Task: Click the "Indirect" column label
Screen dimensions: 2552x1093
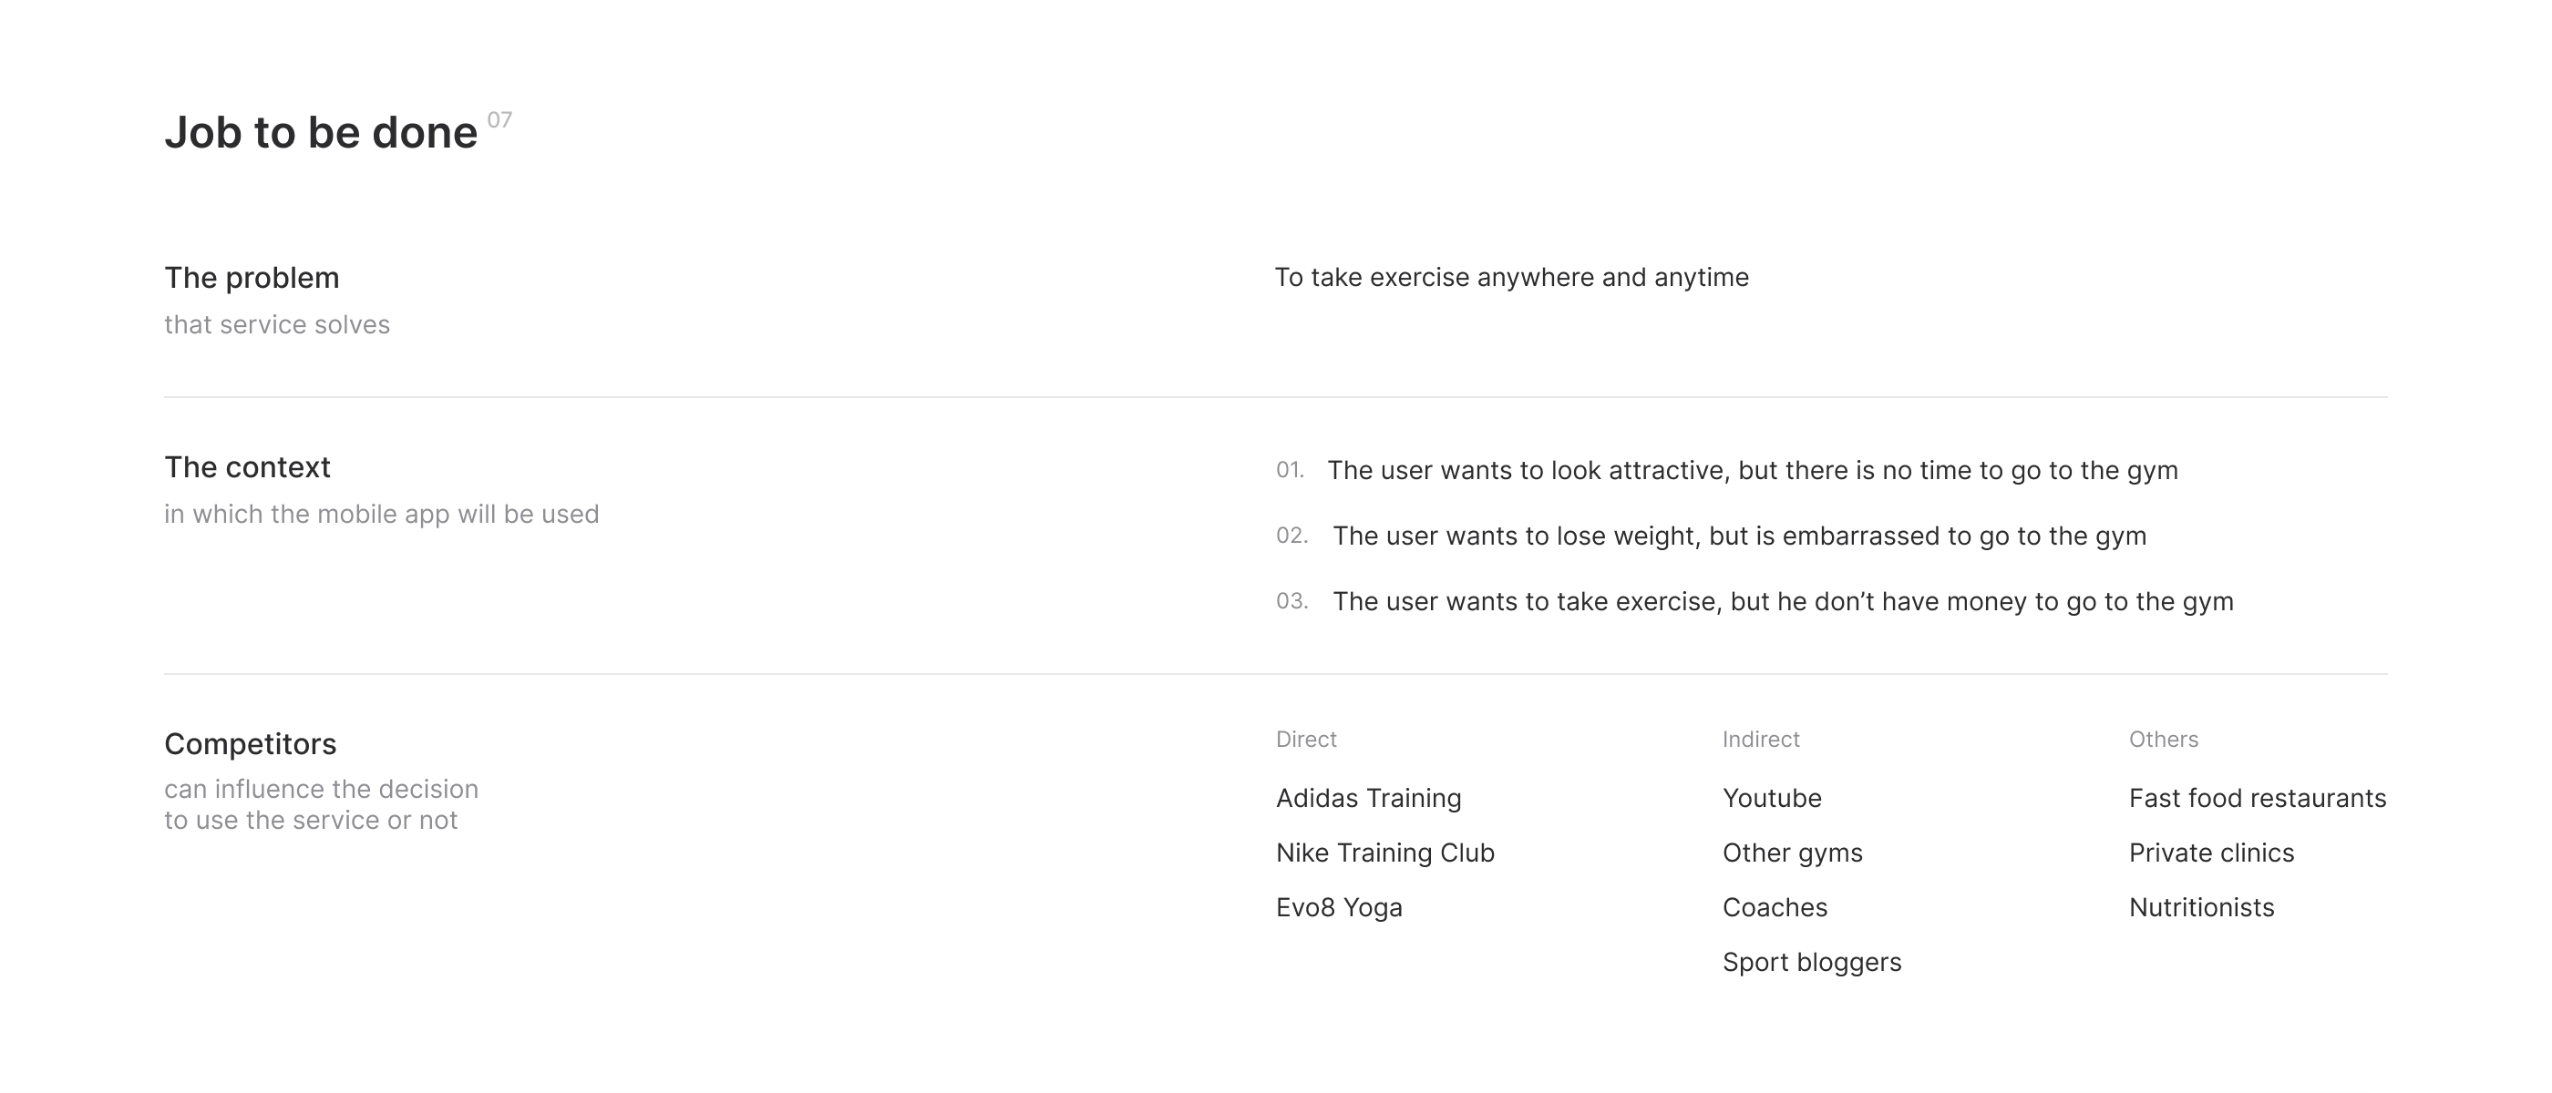Action: 1761,740
